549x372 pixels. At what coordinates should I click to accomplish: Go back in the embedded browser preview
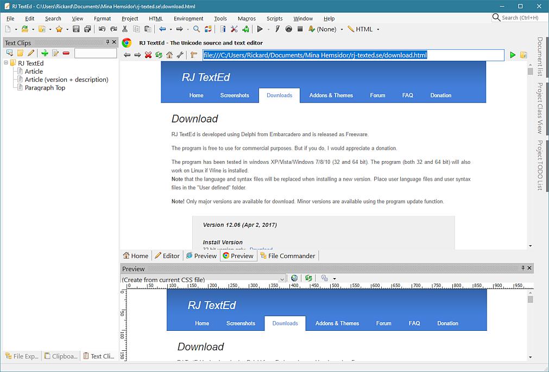click(127, 55)
